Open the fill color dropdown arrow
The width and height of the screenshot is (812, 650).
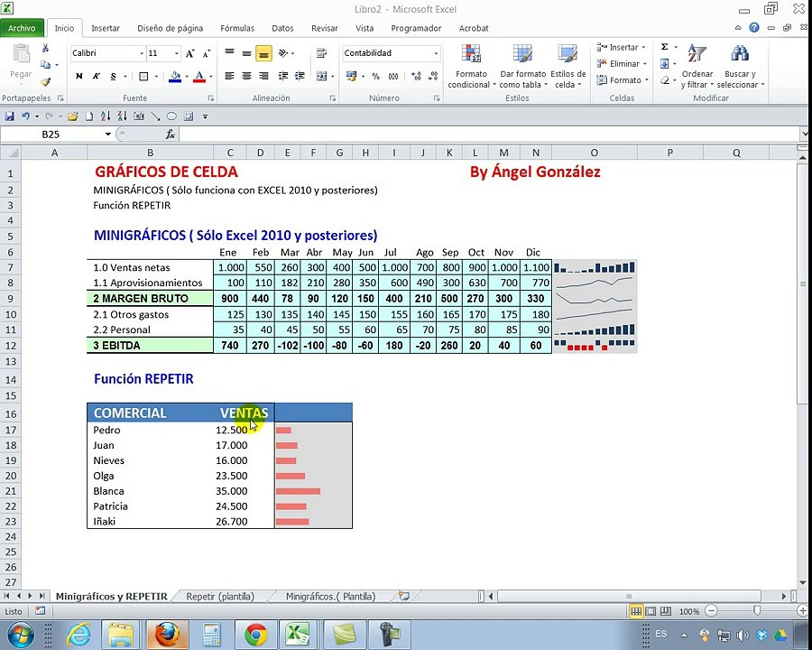(x=187, y=77)
